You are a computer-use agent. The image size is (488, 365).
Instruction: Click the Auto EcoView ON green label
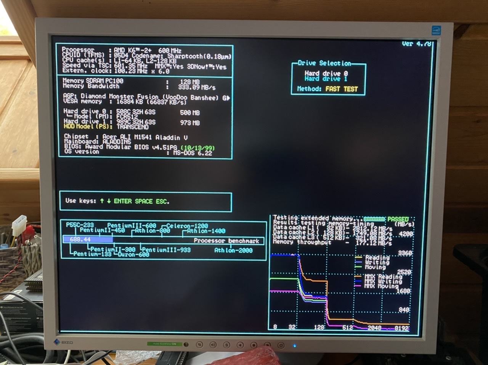tap(165, 344)
